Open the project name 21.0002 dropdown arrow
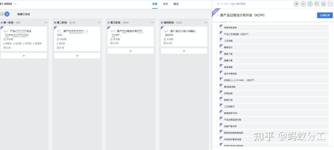 click(15, 4)
